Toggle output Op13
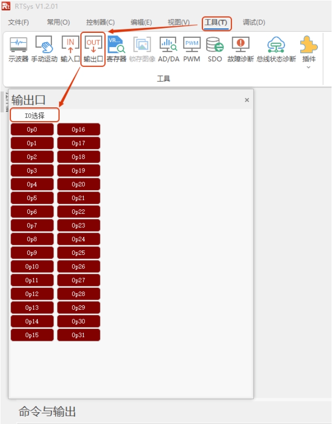Image resolution: width=332 pixels, height=424 pixels. (x=32, y=308)
